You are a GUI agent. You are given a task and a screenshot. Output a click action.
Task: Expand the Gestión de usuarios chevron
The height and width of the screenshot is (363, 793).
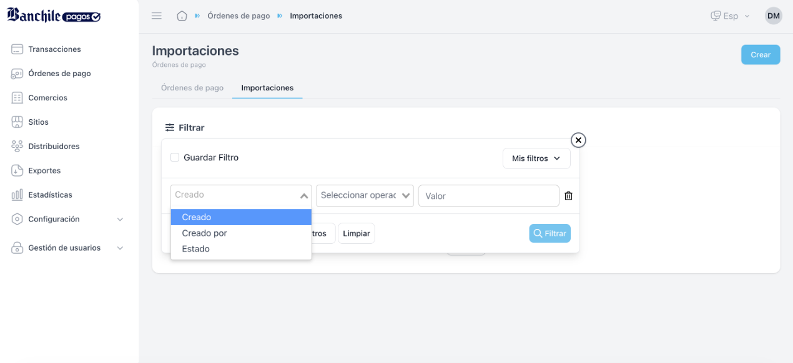click(121, 248)
